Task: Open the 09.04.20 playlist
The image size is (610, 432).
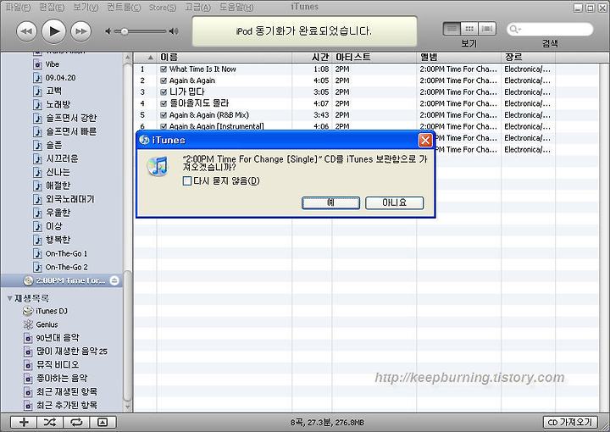Action: (x=60, y=78)
